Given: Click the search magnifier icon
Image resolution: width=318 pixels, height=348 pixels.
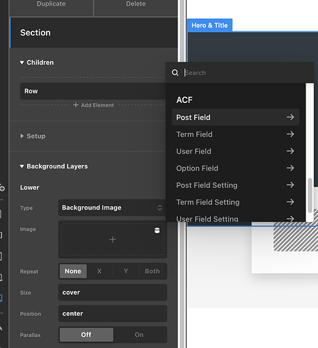Looking at the screenshot, I should pos(175,72).
